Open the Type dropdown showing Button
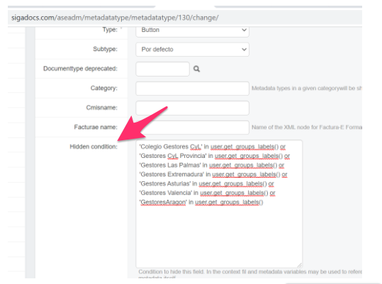 click(192, 30)
